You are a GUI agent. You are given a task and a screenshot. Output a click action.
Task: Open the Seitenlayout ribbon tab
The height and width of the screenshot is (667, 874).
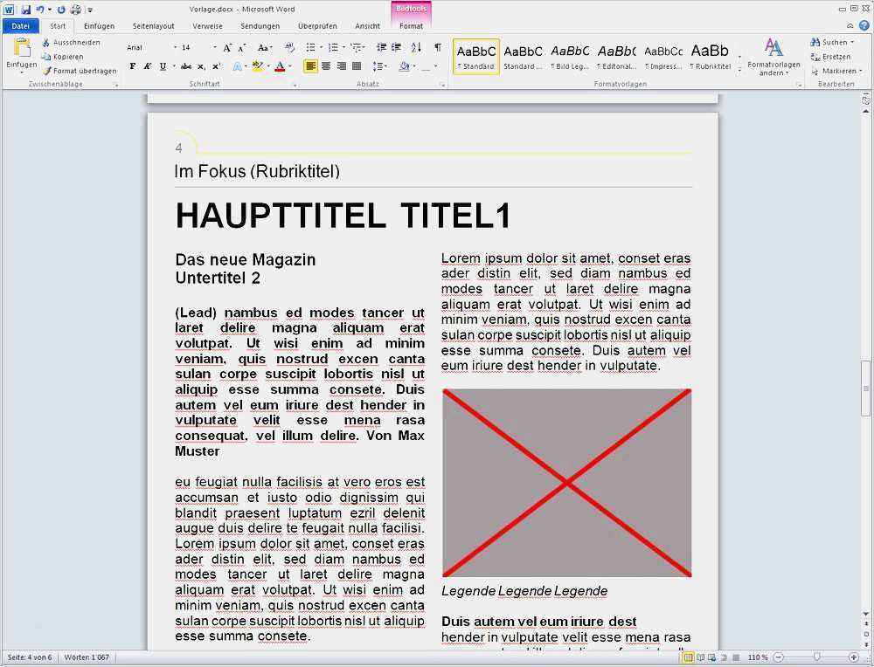pyautogui.click(x=153, y=26)
